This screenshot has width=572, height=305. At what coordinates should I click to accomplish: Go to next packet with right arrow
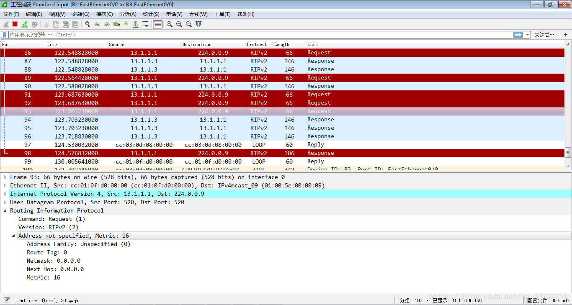pos(107,24)
